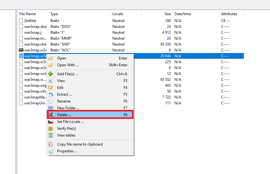The width and height of the screenshot is (270, 174).
Task: Click the war3map.shd file icon
Action: (x=21, y=44)
